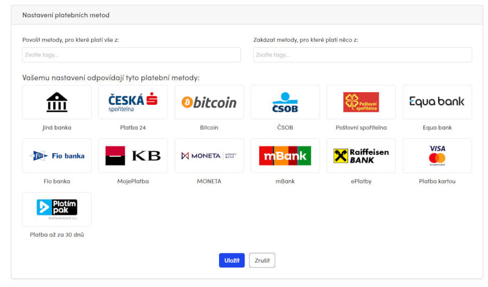This screenshot has height=287, width=488.
Task: Click the Raiffeisen BANK ePlatby logo
Action: [361, 156]
